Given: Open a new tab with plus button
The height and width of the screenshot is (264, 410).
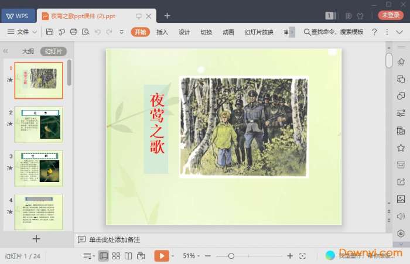Looking at the screenshot, I should pyautogui.click(x=167, y=16).
